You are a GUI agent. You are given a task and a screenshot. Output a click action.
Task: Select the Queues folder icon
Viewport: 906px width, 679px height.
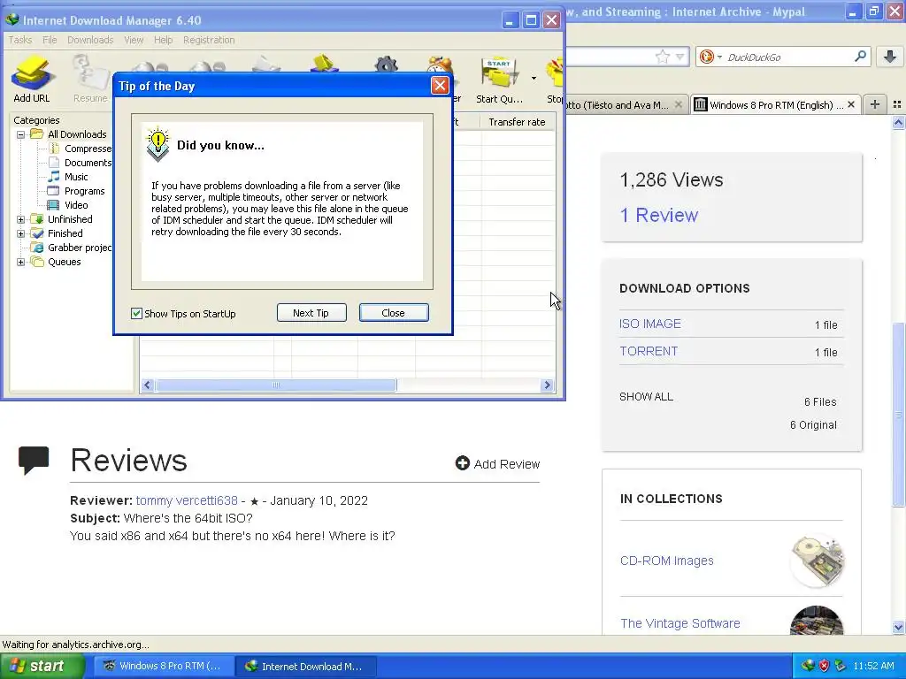coord(37,262)
